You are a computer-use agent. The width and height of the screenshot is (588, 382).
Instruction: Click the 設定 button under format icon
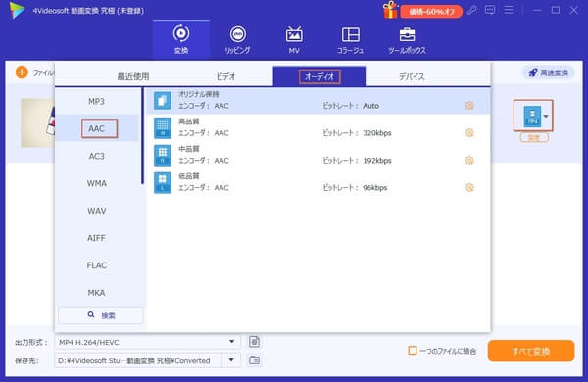[534, 137]
